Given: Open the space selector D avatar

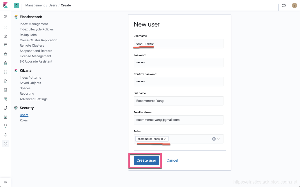Looking at the screenshot, I should (x=16, y=5).
